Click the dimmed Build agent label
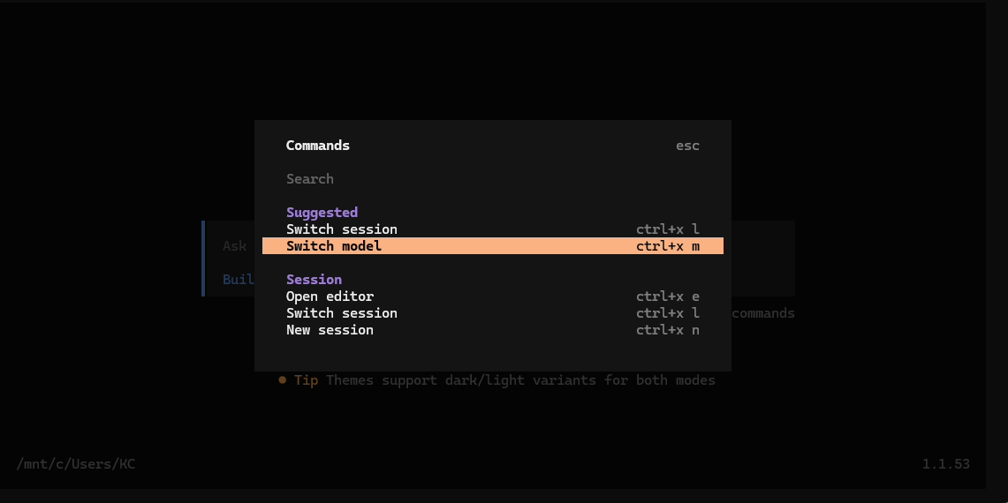 pyautogui.click(x=239, y=280)
